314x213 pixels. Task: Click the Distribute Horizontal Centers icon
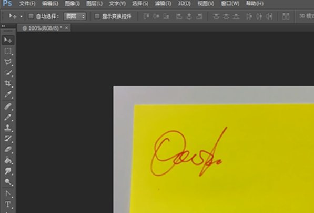click(259, 16)
